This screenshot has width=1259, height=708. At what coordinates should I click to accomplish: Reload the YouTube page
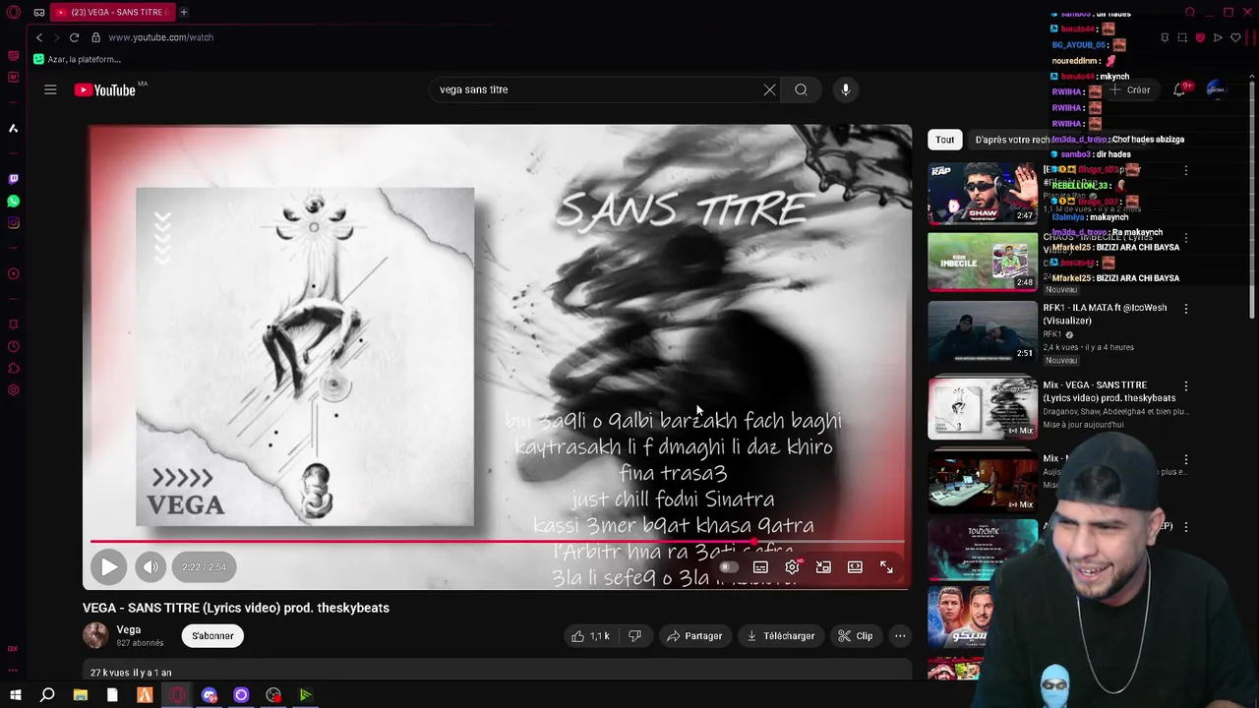pos(74,37)
